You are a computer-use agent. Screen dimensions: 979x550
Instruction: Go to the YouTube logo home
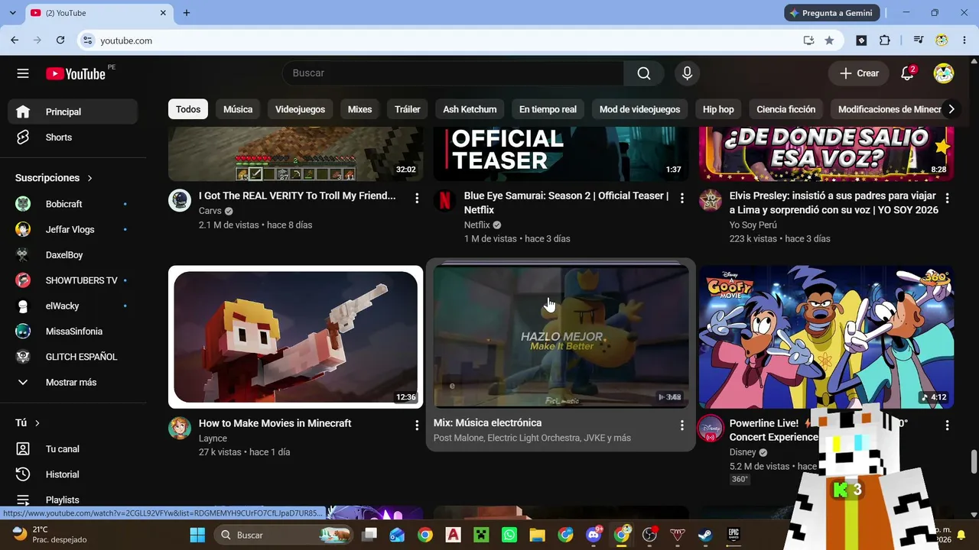click(x=76, y=73)
